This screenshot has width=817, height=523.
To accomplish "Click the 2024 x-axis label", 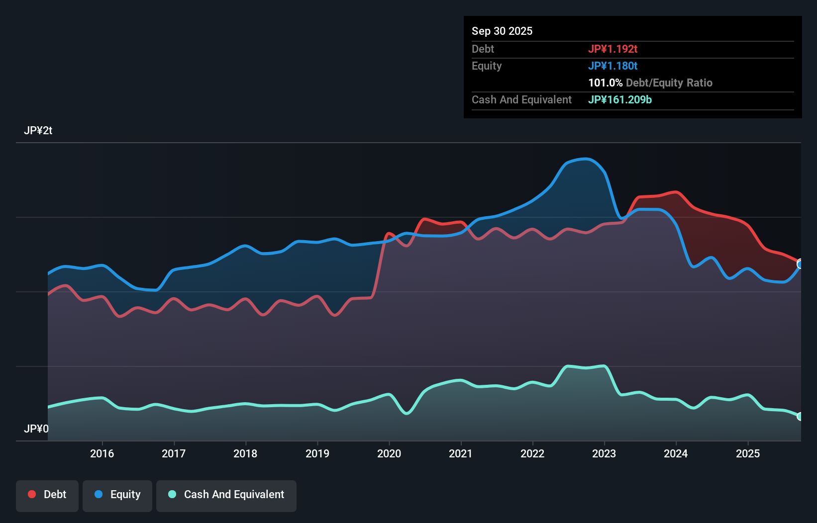I will [676, 453].
